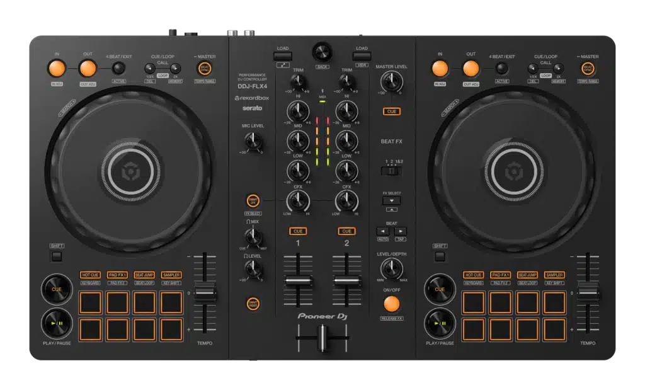This screenshot has height=390, width=645.
Task: Click the BEAT left arrow button
Action: [382, 231]
